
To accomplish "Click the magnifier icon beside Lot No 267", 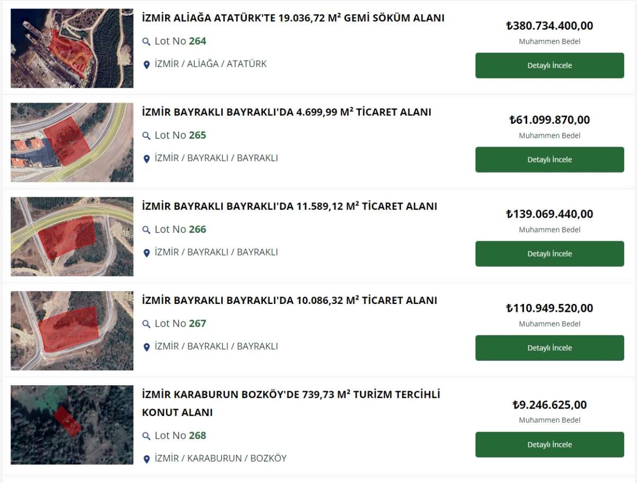I will [147, 324].
